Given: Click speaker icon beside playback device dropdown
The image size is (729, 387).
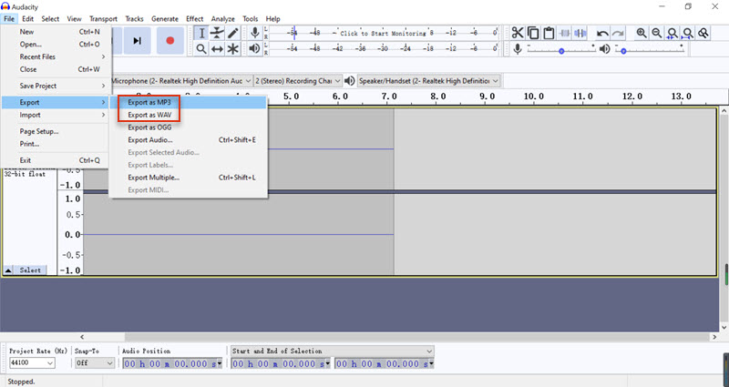Looking at the screenshot, I should tap(350, 81).
